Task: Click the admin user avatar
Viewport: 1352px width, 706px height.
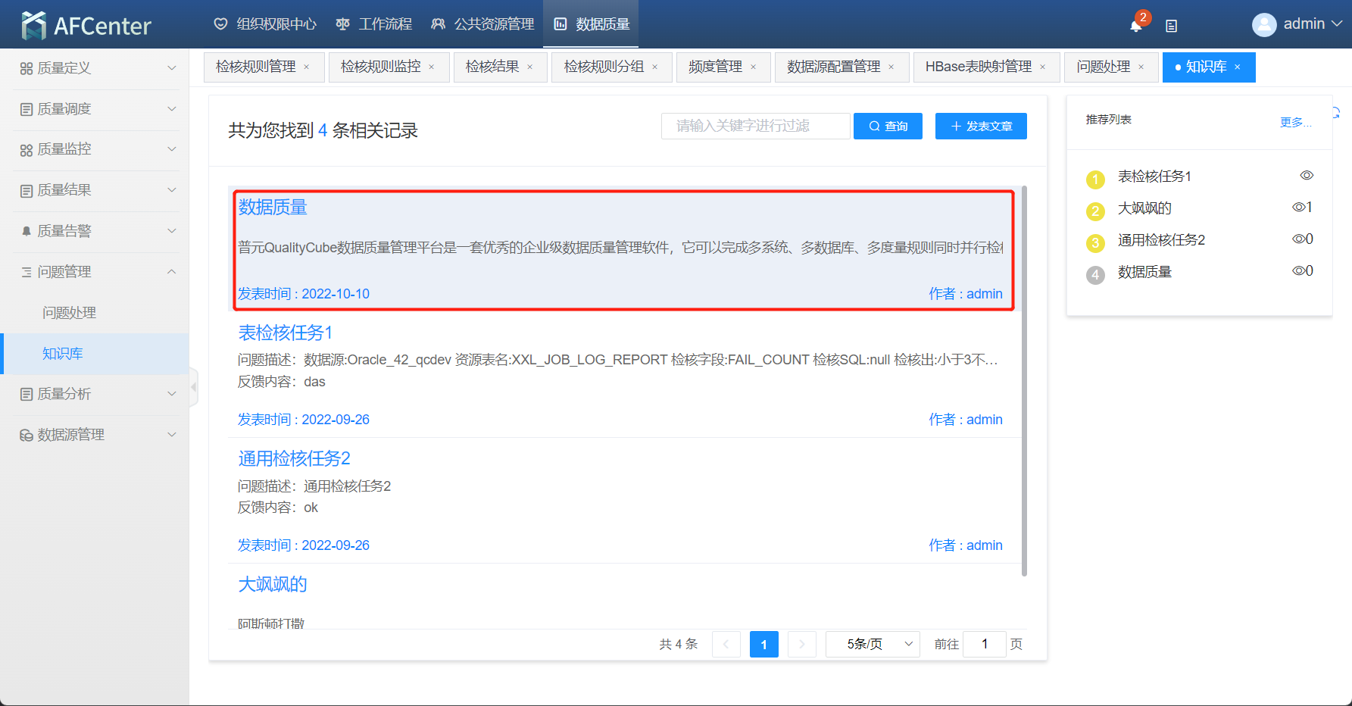Action: click(1263, 25)
